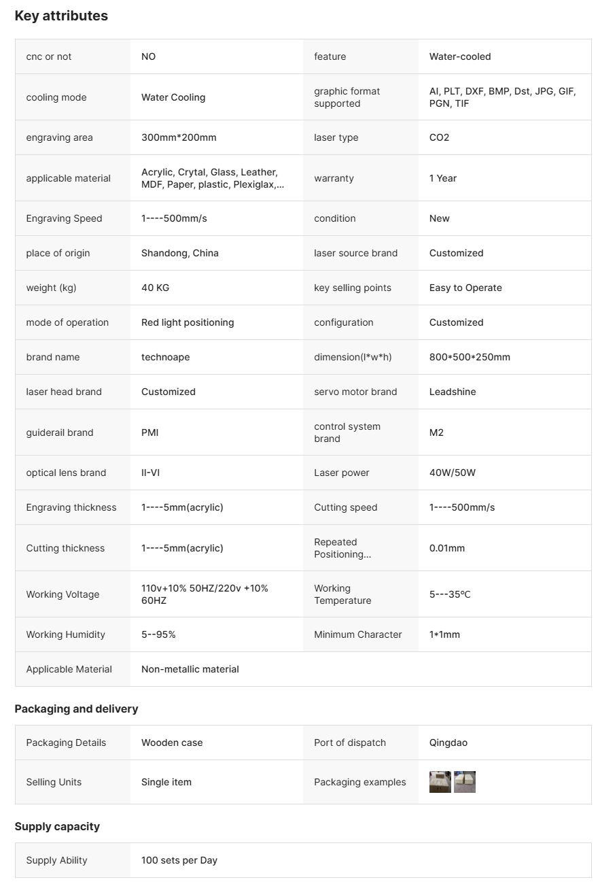Click the Supply capacity heading
Screen dimensions: 600x886
coord(57,826)
